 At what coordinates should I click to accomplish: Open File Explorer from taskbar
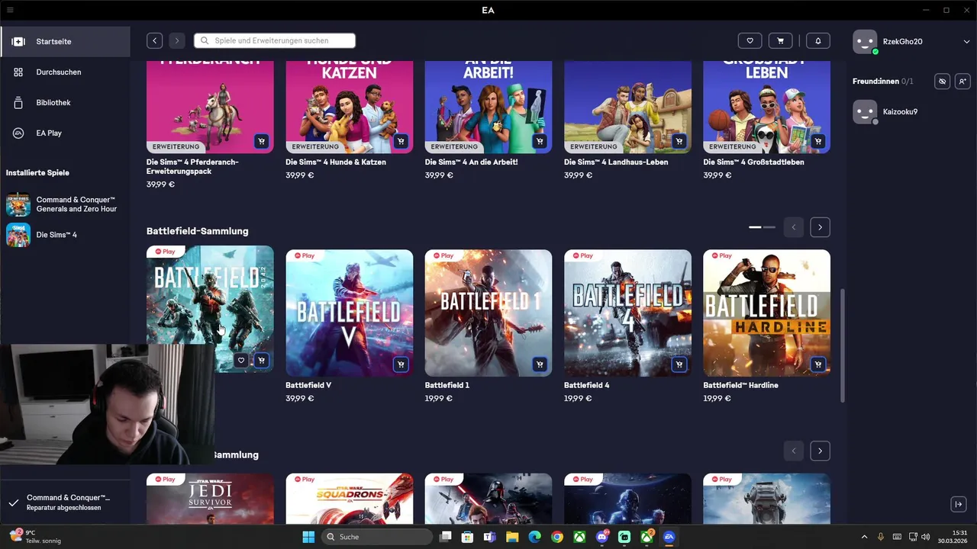click(x=512, y=537)
